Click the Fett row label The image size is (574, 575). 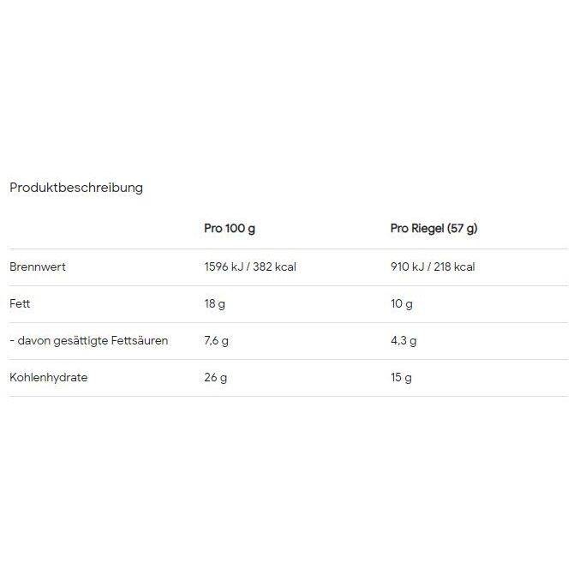point(20,303)
